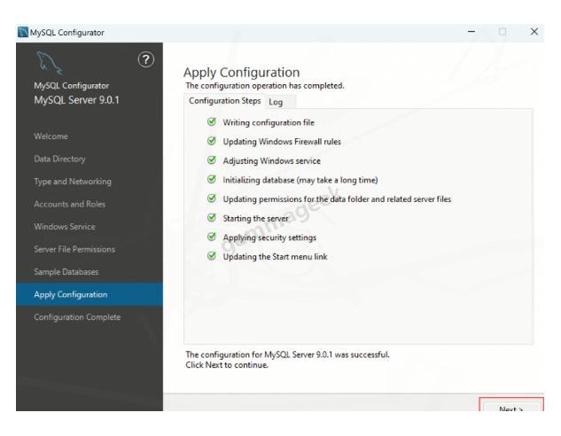
Task: Click green check beside Updating Start menu link
Action: [x=212, y=256]
